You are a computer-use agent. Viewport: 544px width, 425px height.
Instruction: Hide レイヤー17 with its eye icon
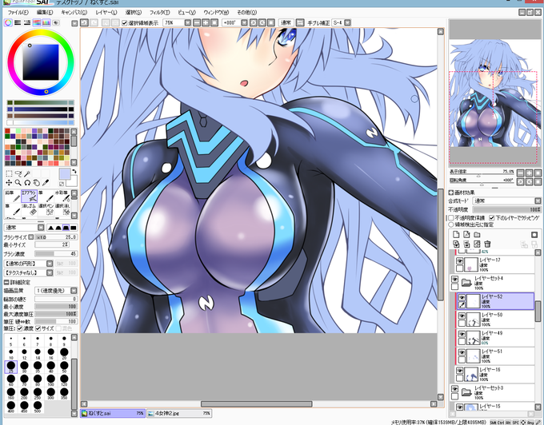tap(460, 261)
